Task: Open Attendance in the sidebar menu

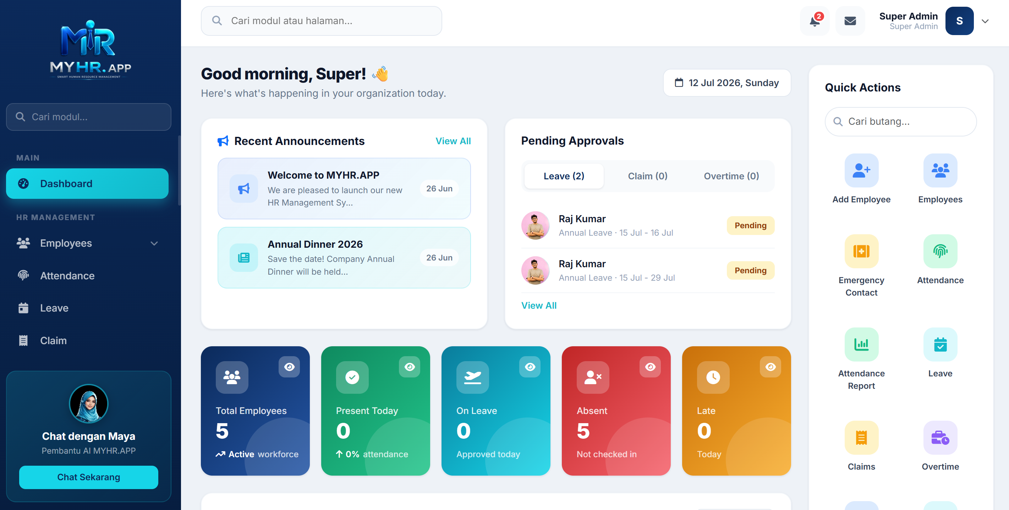Action: click(87, 276)
